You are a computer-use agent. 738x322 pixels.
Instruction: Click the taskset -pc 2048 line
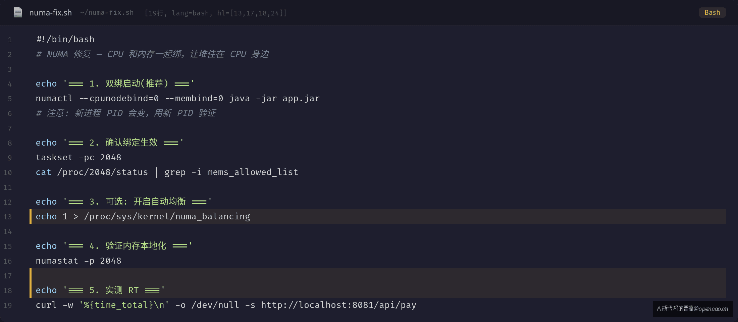tap(78, 158)
